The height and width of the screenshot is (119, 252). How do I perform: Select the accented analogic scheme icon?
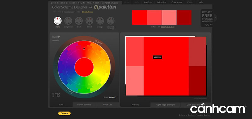pos(111,21)
